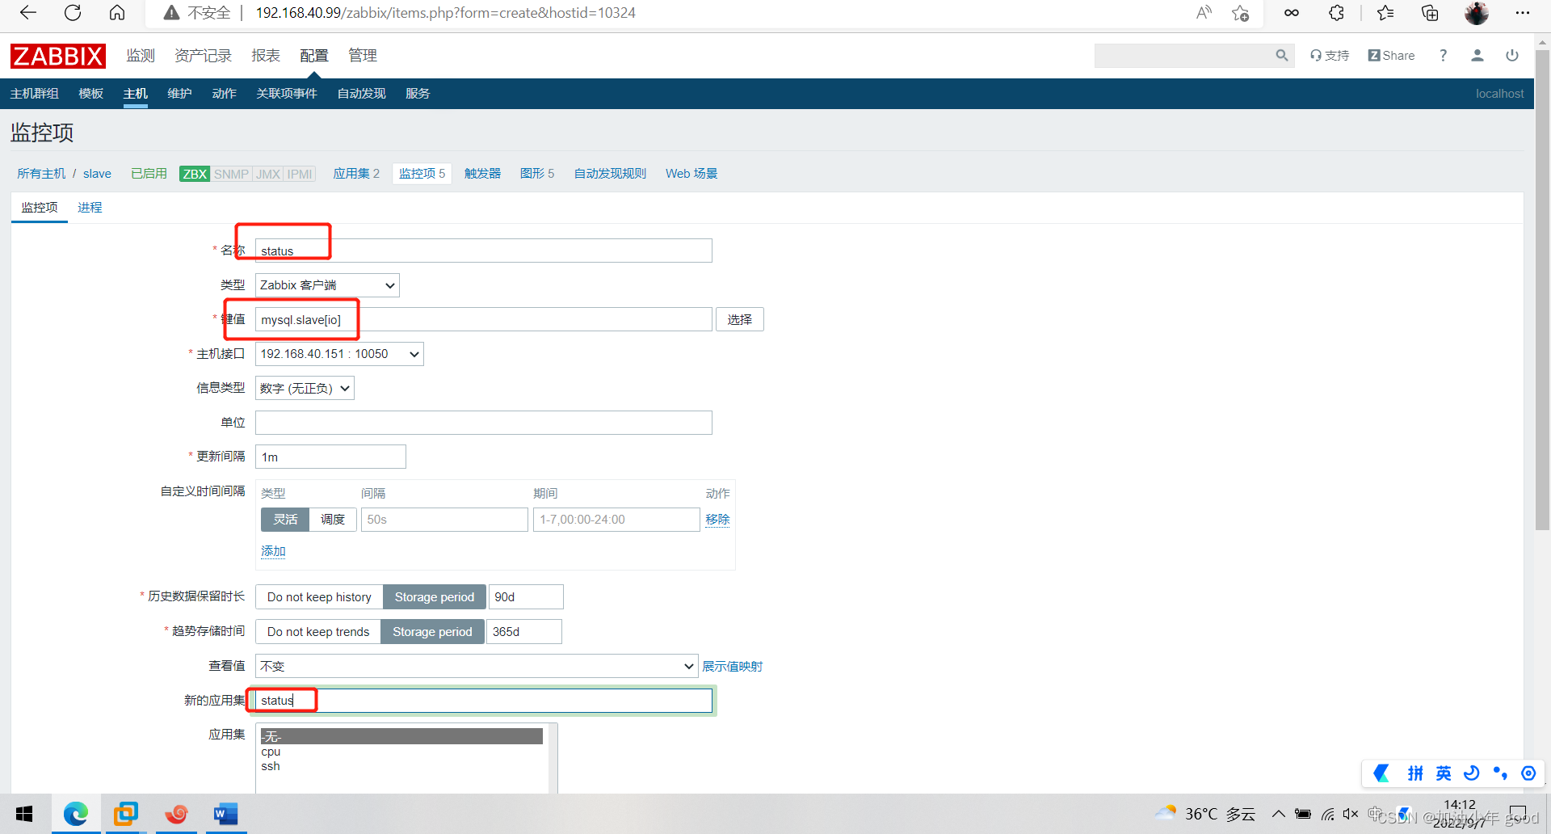This screenshot has width=1551, height=834.
Task: Click the Zabbix logo
Action: 58,56
